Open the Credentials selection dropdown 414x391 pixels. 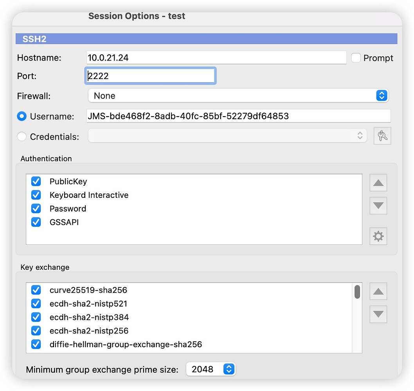coord(360,136)
